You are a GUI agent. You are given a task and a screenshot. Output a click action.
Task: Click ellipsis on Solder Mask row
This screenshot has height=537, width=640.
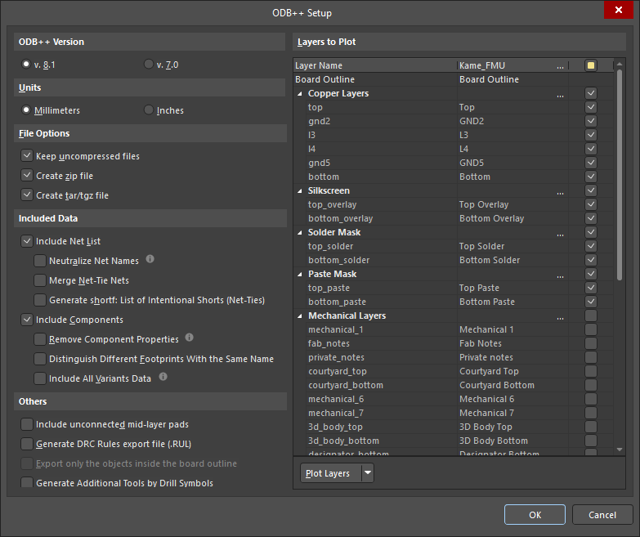click(560, 234)
